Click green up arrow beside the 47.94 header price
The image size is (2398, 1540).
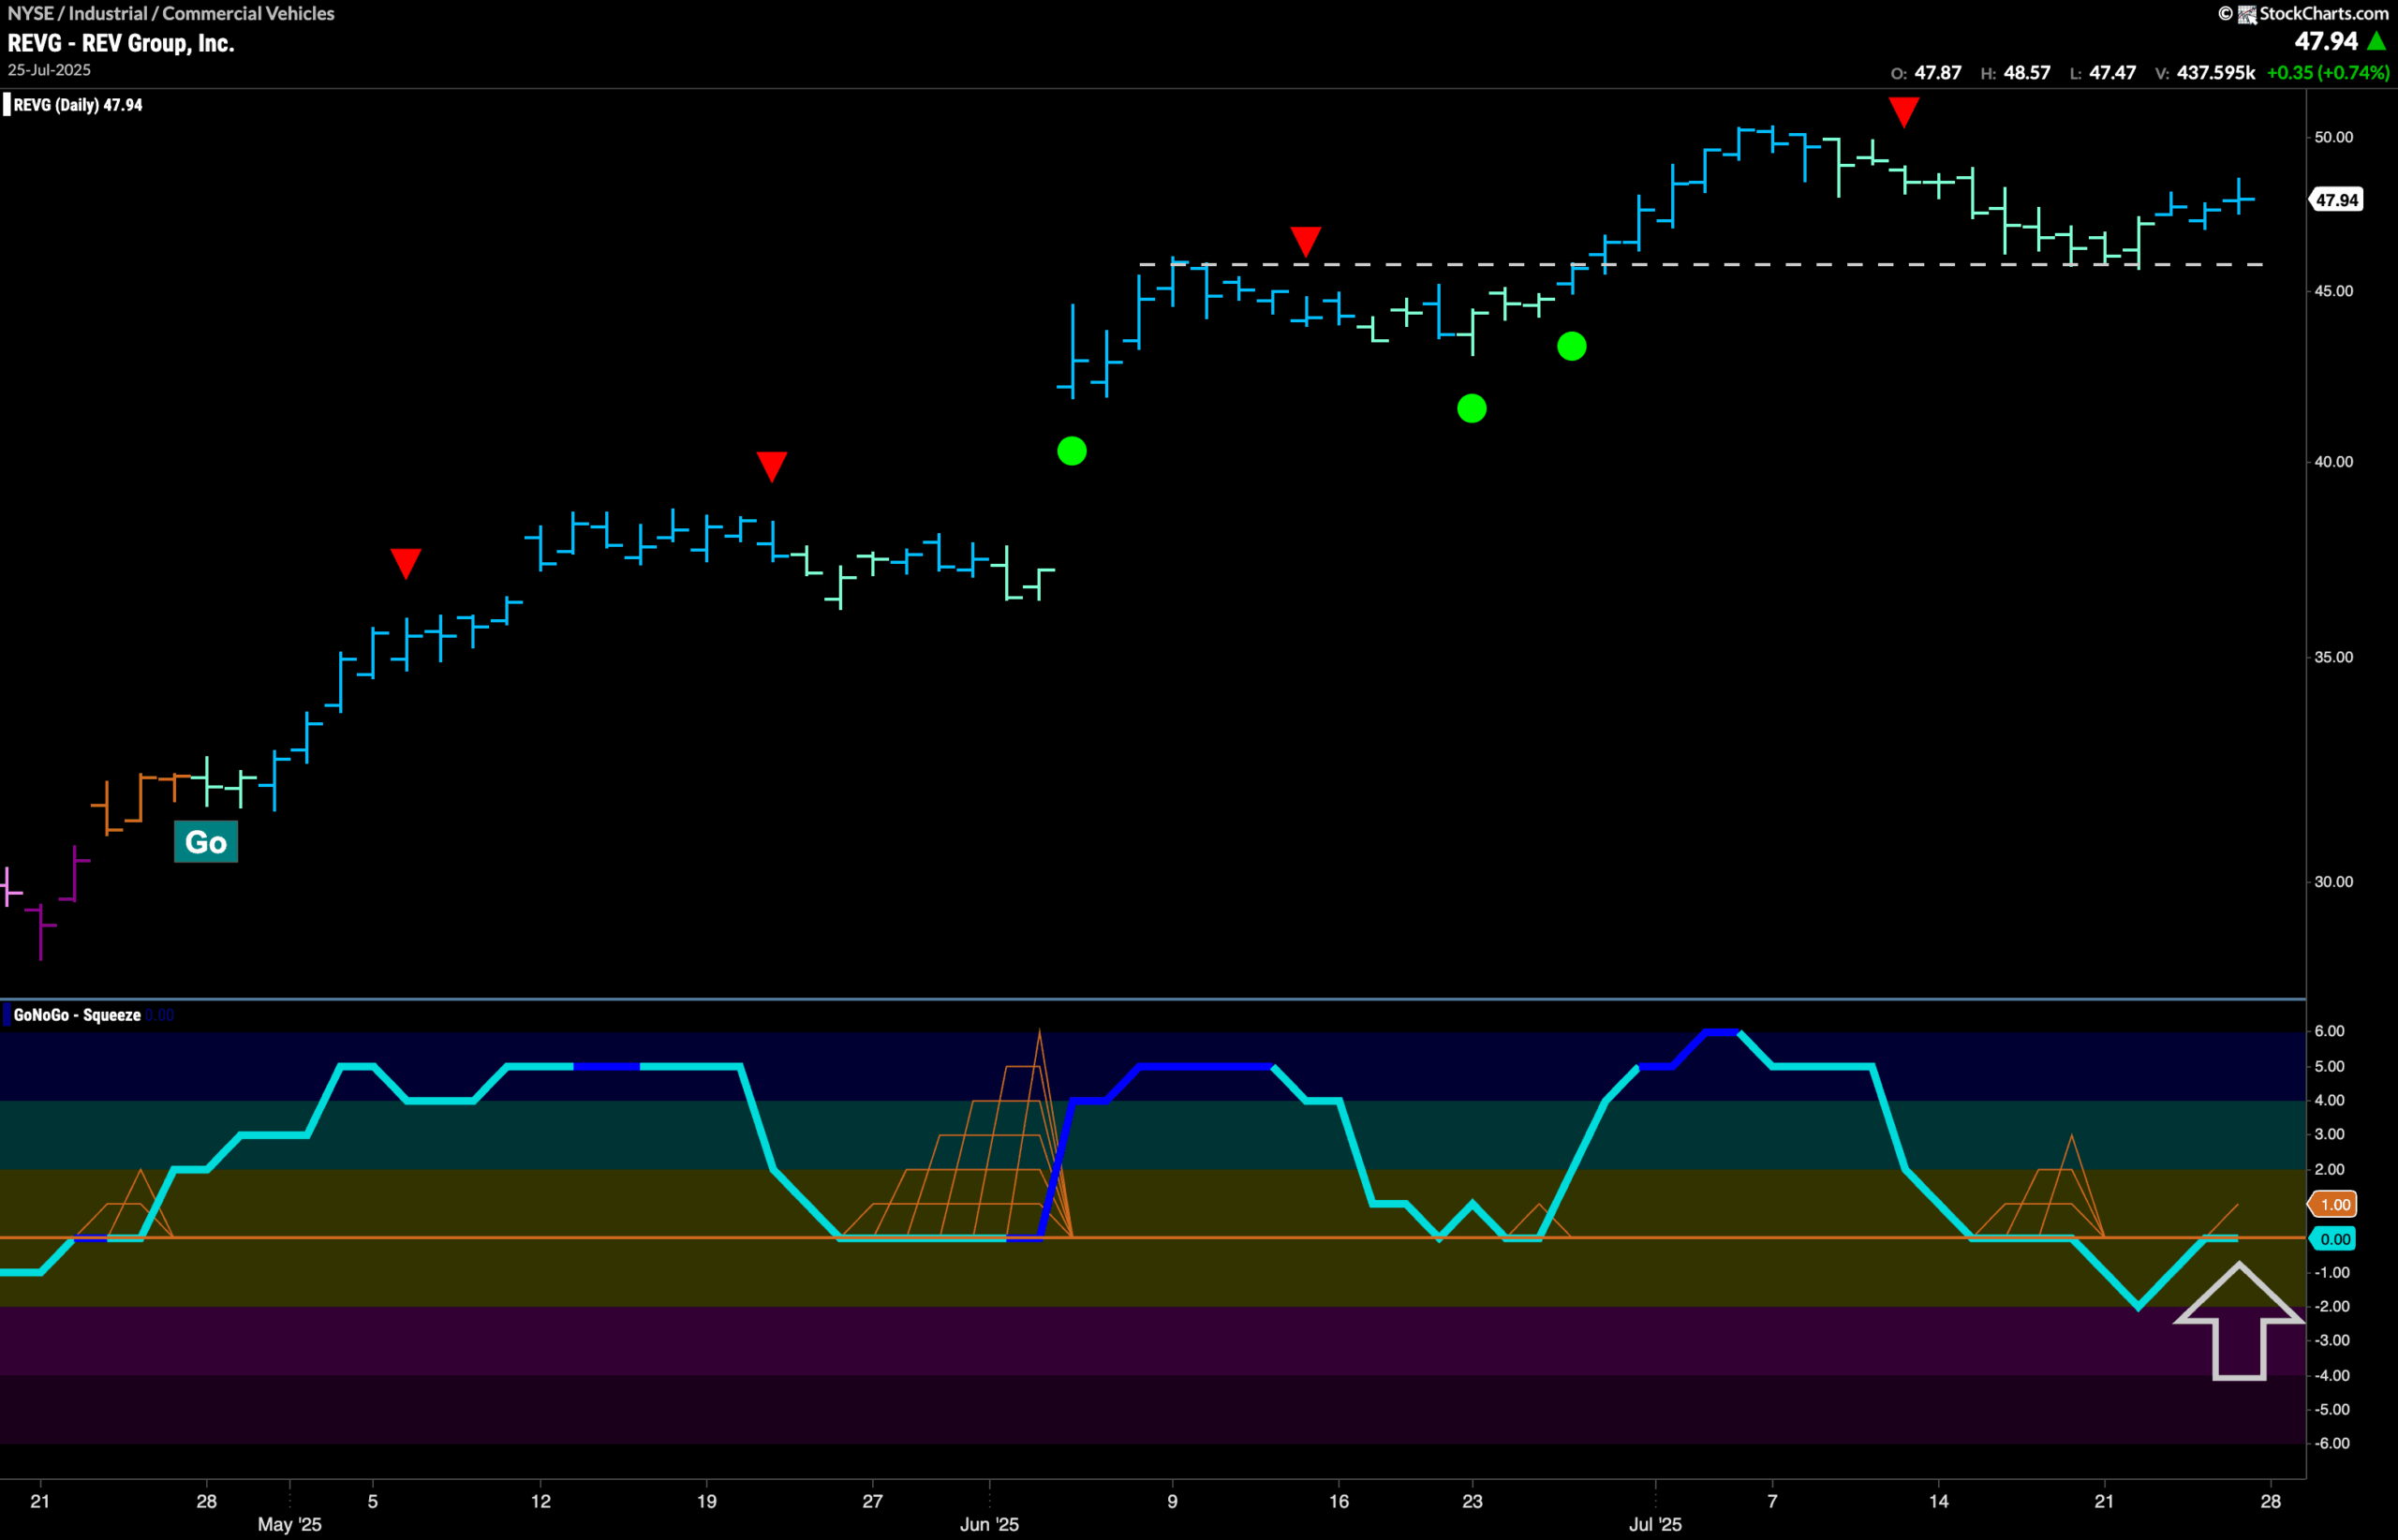click(2376, 41)
